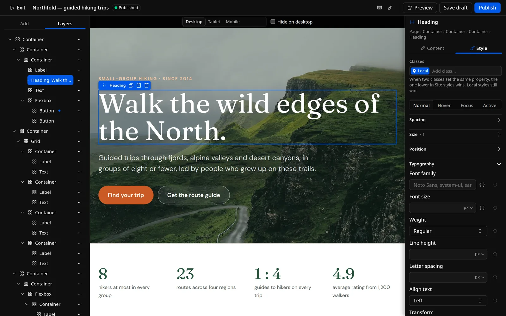This screenshot has width=506, height=316.
Task: Click the braces icon beside Font family
Action: [482, 185]
